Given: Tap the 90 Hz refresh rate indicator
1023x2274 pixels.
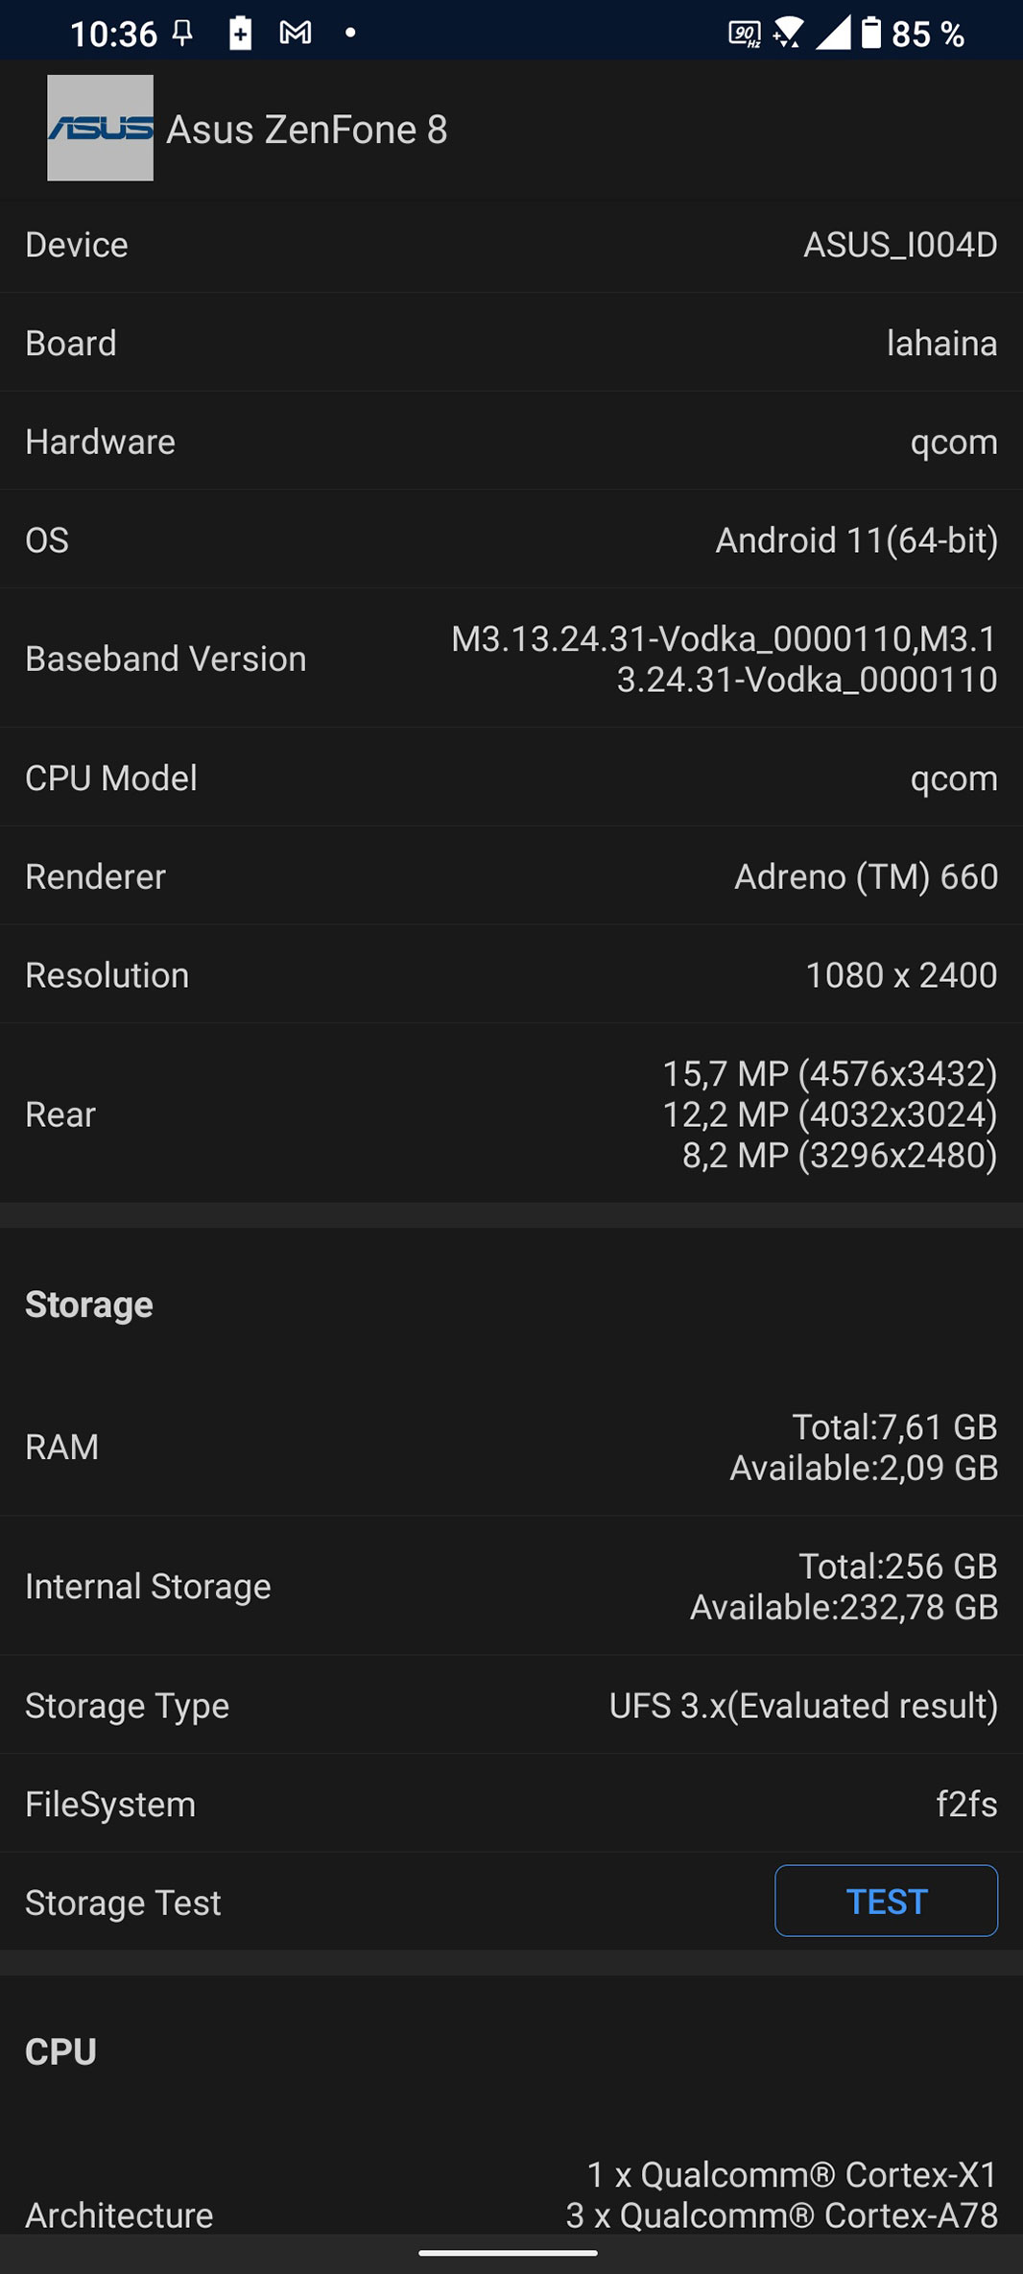Looking at the screenshot, I should tap(744, 35).
